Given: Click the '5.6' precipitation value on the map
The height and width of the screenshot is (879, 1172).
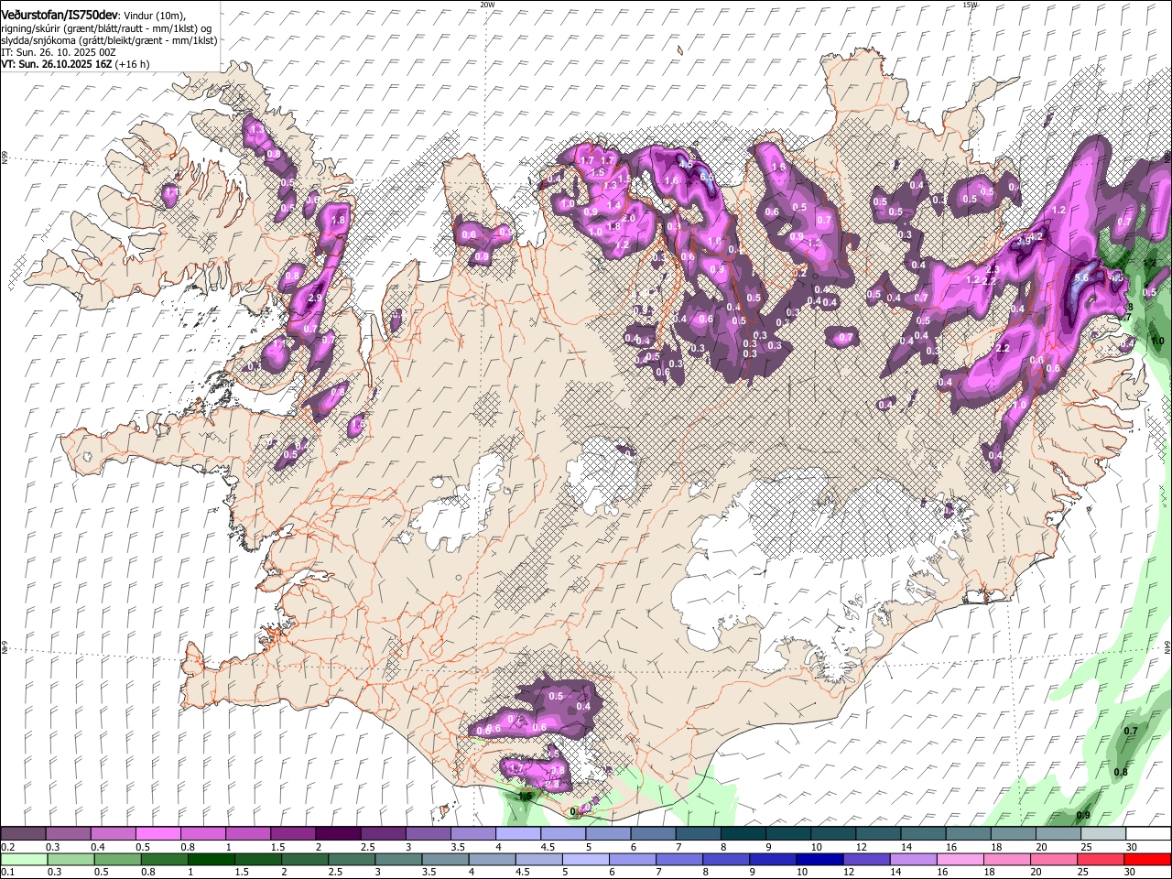Looking at the screenshot, I should coord(1080,278).
